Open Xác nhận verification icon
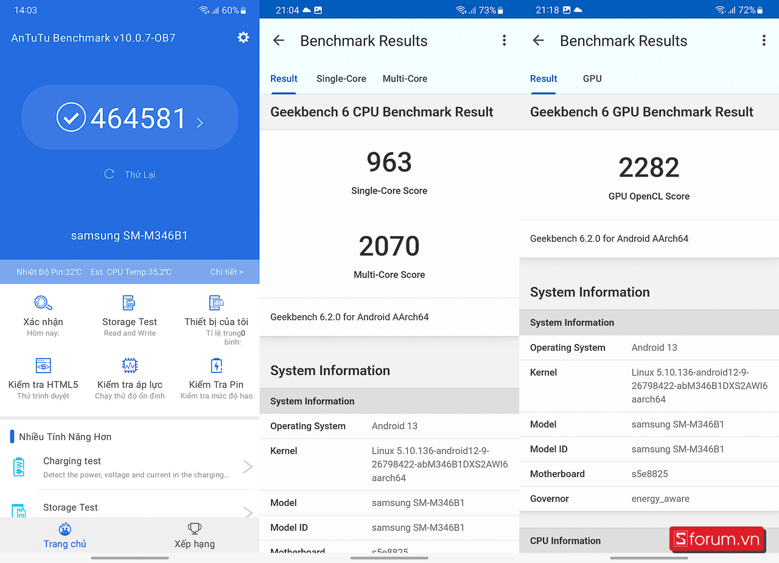This screenshot has width=779, height=563. [x=43, y=302]
